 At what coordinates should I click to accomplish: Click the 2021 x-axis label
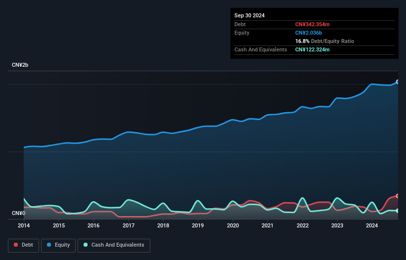[x=268, y=225]
